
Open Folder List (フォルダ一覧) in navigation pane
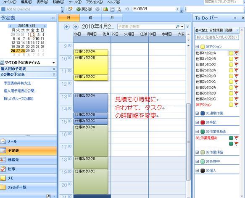[28, 187]
